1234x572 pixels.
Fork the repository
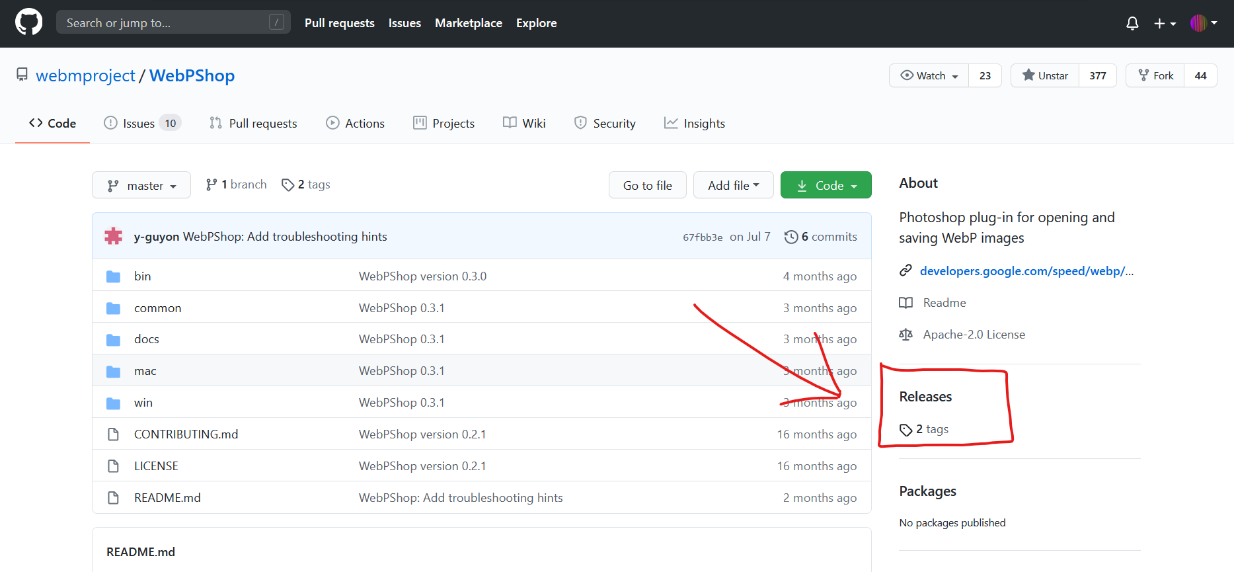(1155, 75)
